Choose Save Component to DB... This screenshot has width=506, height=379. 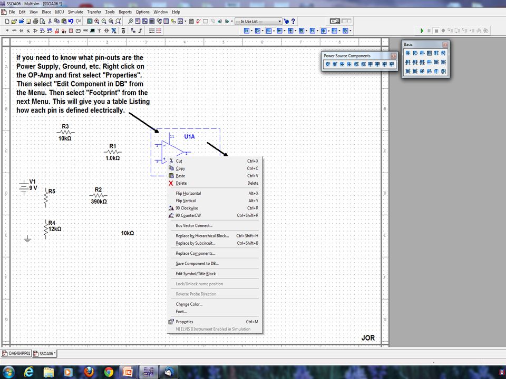pos(215,264)
